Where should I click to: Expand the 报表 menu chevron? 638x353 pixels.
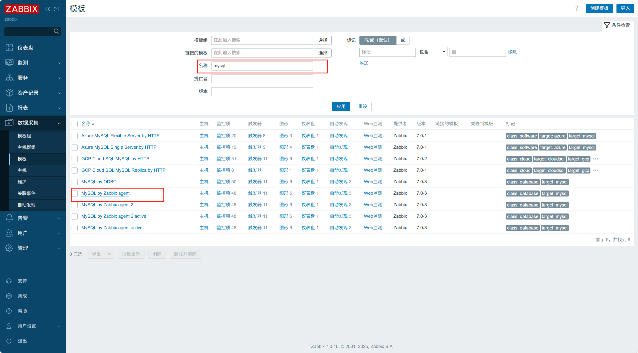click(59, 108)
